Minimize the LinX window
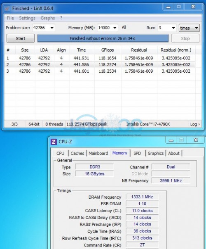Image resolution: width=206 pixels, height=249 pixels. point(168,7)
